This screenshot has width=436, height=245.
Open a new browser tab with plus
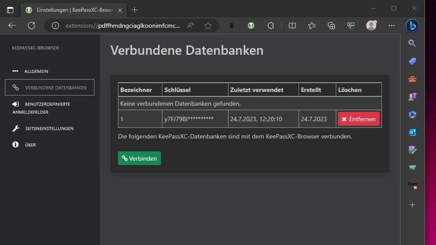click(135, 10)
